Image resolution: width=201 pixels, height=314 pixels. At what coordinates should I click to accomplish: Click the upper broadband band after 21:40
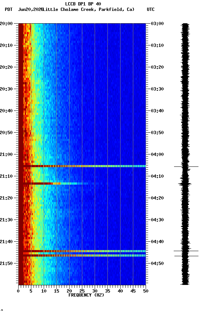click(84, 251)
